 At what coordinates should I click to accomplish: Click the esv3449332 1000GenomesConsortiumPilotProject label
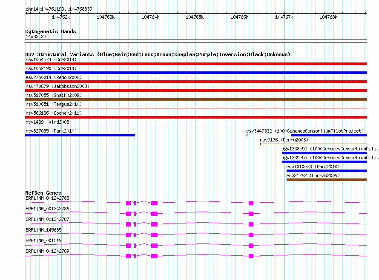[x=305, y=131]
